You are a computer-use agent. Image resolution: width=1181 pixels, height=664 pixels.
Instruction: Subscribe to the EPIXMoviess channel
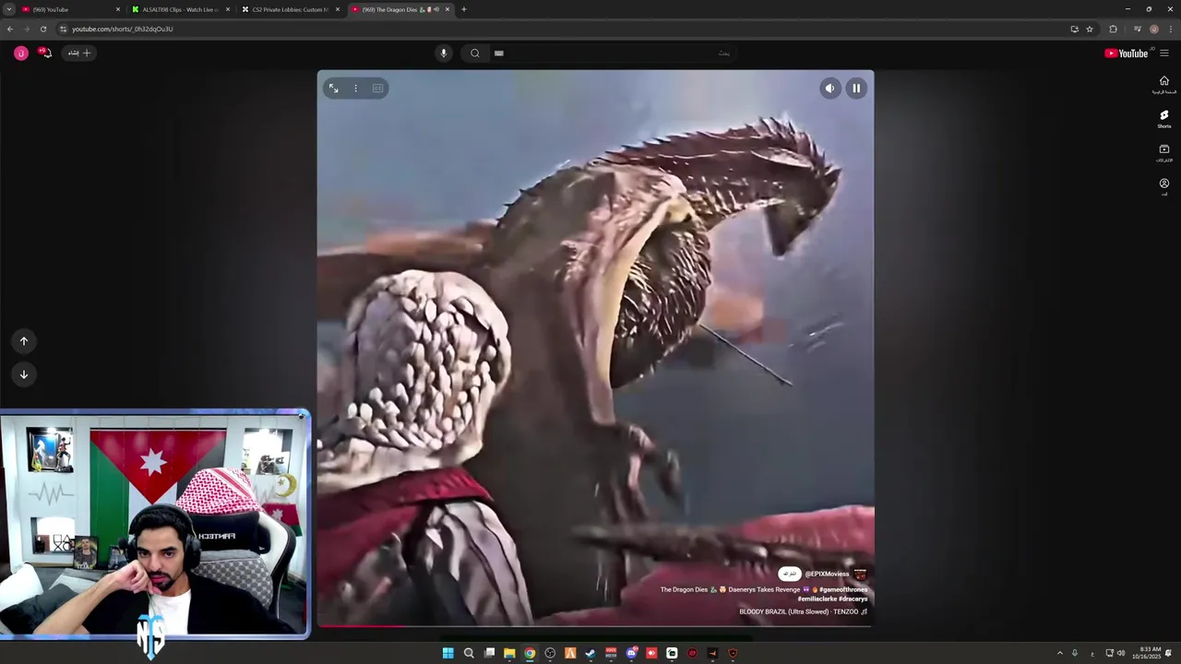pos(790,574)
